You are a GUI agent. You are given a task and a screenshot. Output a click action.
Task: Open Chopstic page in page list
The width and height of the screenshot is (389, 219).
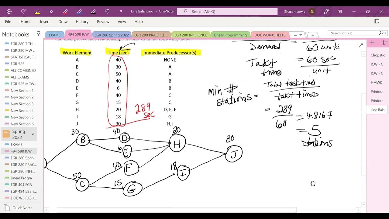click(x=378, y=55)
